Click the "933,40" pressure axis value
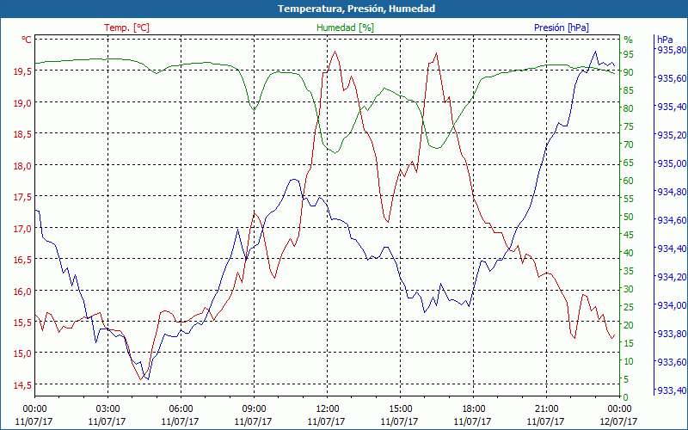The width and height of the screenshot is (688, 430). pyautogui.click(x=671, y=390)
